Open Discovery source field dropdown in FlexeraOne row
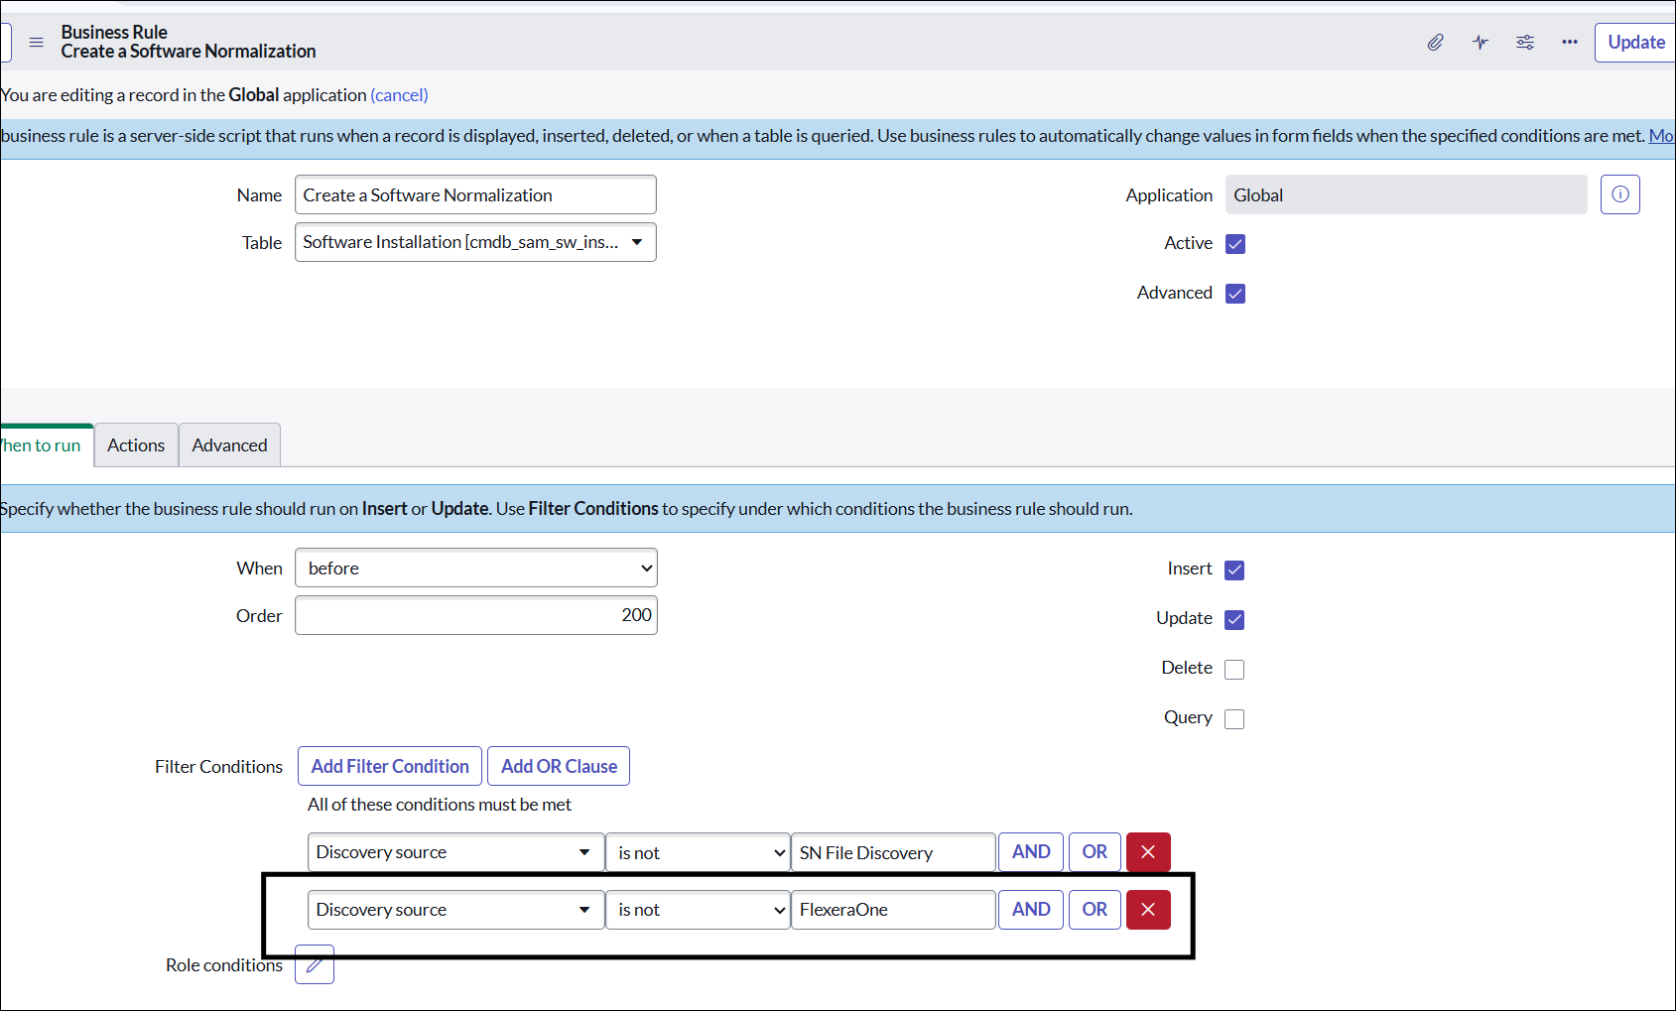Screen dimensions: 1676x1011 [x=455, y=910]
